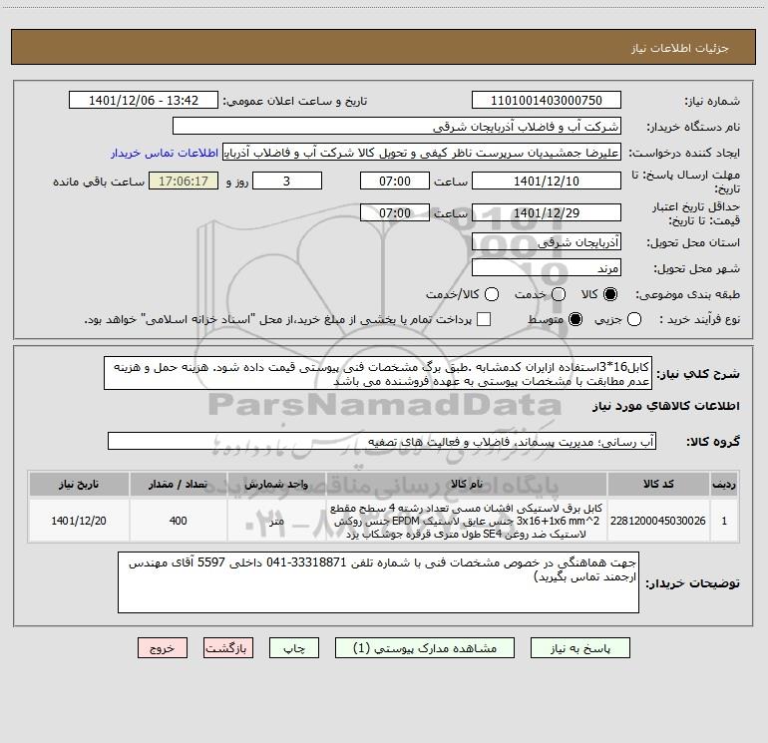Click the cable product name cell
Image resolution: width=768 pixels, height=743 pixels.
[467, 521]
